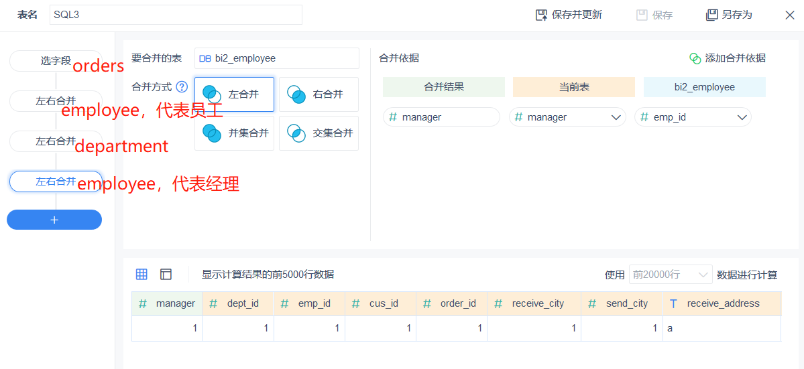Switch to table structure view icon
Screen dimensions: 804x369
(166, 274)
